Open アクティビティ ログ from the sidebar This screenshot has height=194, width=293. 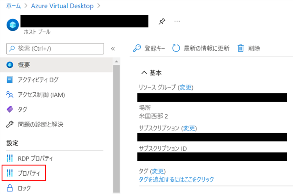coord(38,80)
